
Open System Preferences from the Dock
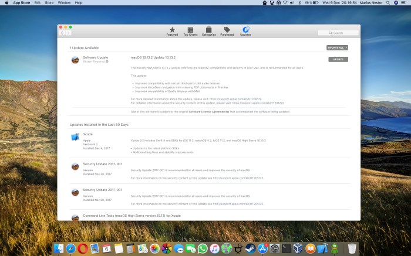pyautogui.click(x=275, y=248)
